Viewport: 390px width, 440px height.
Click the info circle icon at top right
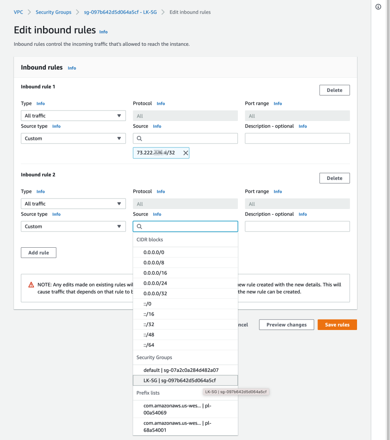[x=378, y=7]
